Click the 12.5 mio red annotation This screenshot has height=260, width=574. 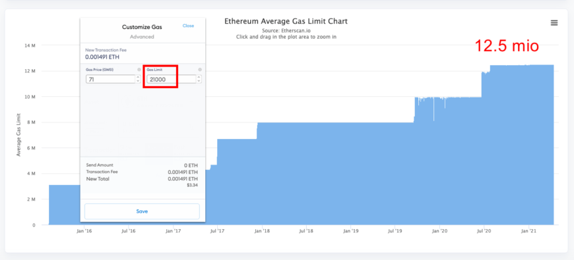click(x=507, y=46)
